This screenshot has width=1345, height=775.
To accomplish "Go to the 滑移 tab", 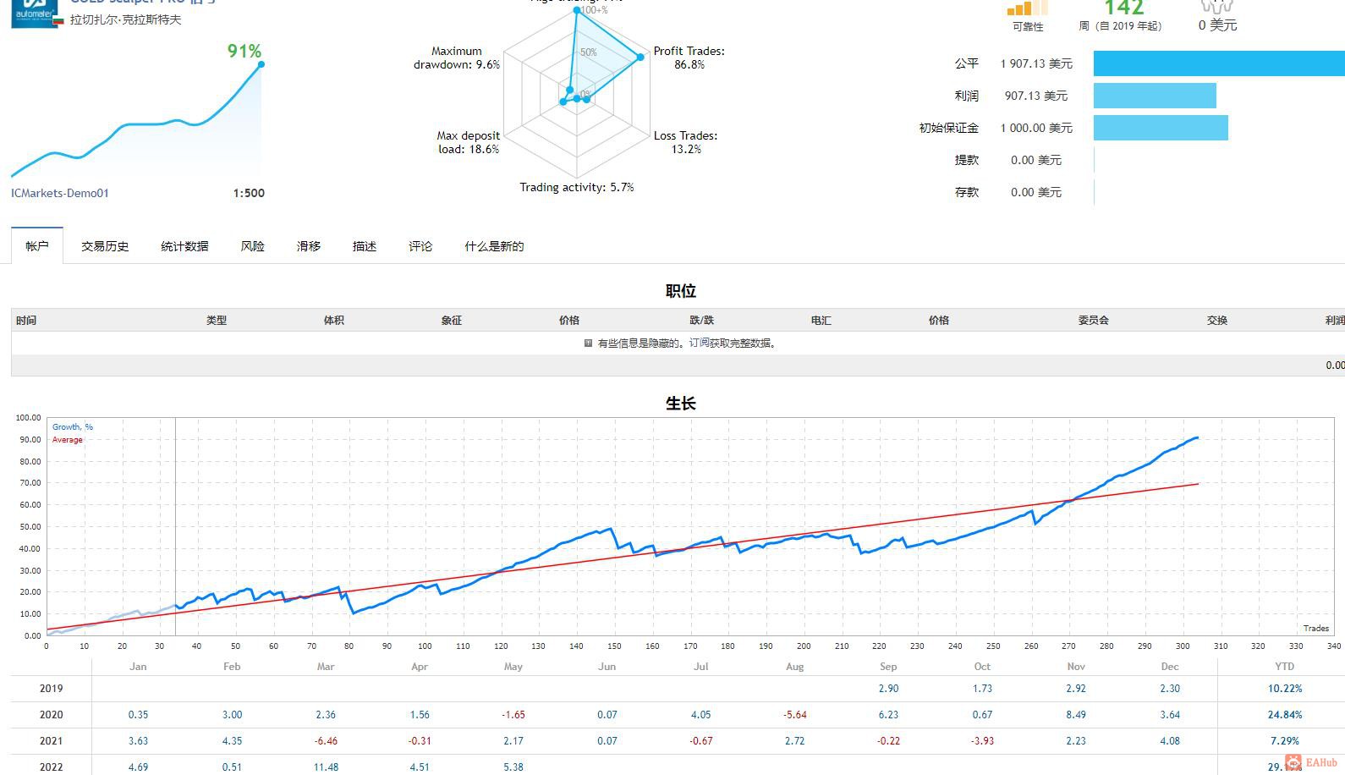I will [x=308, y=246].
